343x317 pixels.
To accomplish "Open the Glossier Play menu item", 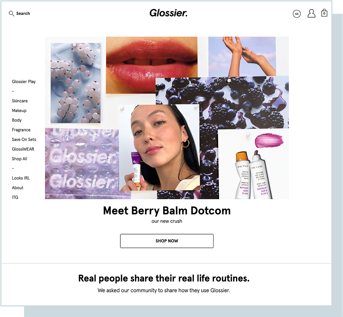I will coord(24,81).
